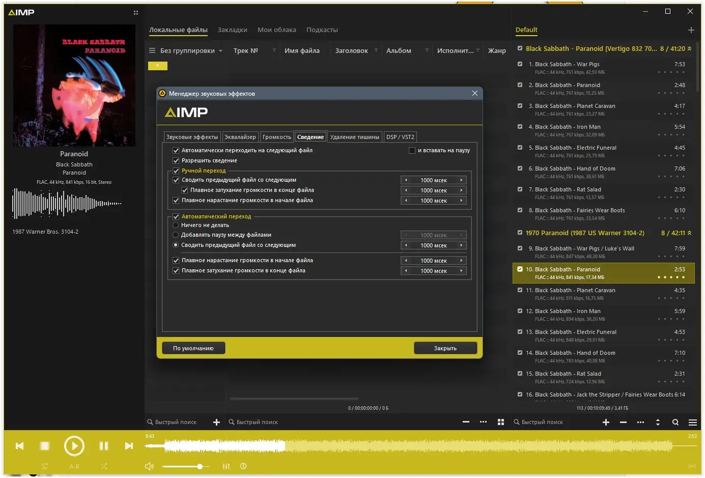This screenshot has height=478, width=705.
Task: Open the sleep timer clock icon
Action: tap(243, 466)
